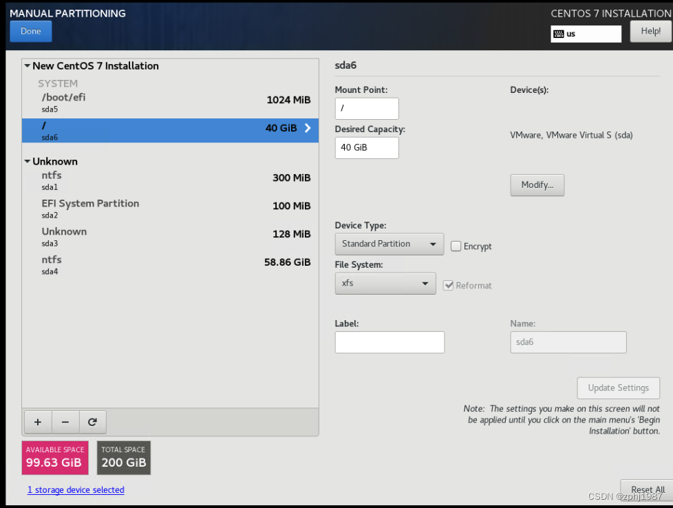Image resolution: width=673 pixels, height=508 pixels.
Task: Click the arrow chevron on the sda6 row
Action: click(x=308, y=128)
